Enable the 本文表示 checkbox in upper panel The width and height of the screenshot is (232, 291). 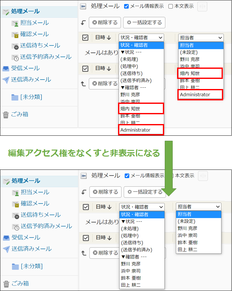170,6
